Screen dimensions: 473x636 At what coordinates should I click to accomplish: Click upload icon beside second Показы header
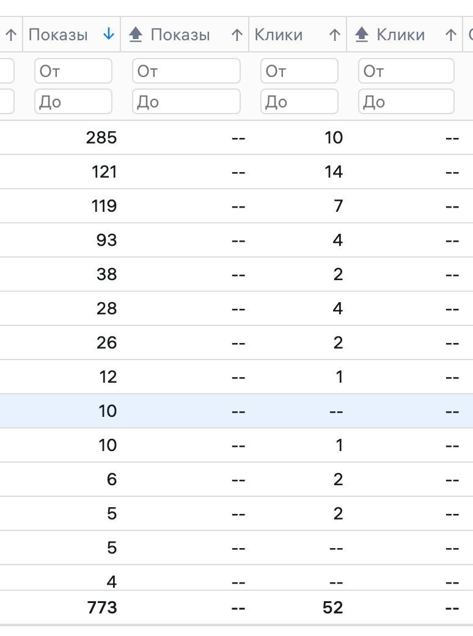click(136, 34)
